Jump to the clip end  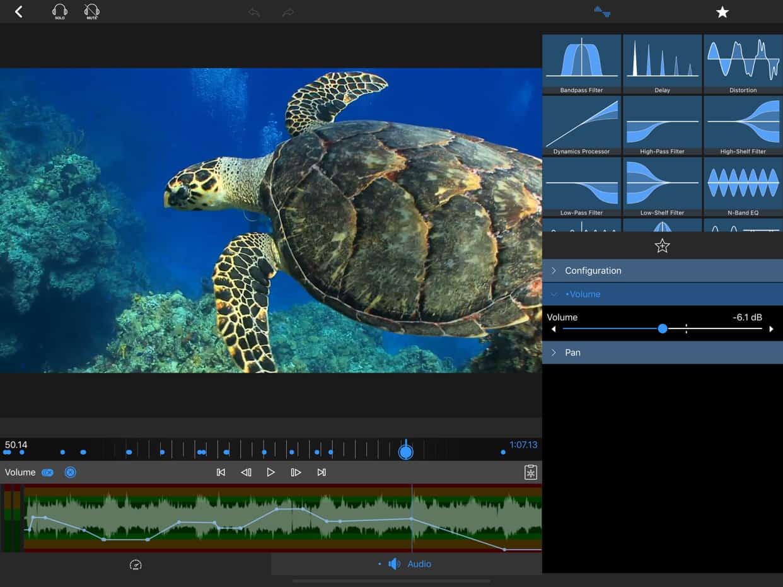pyautogui.click(x=322, y=472)
